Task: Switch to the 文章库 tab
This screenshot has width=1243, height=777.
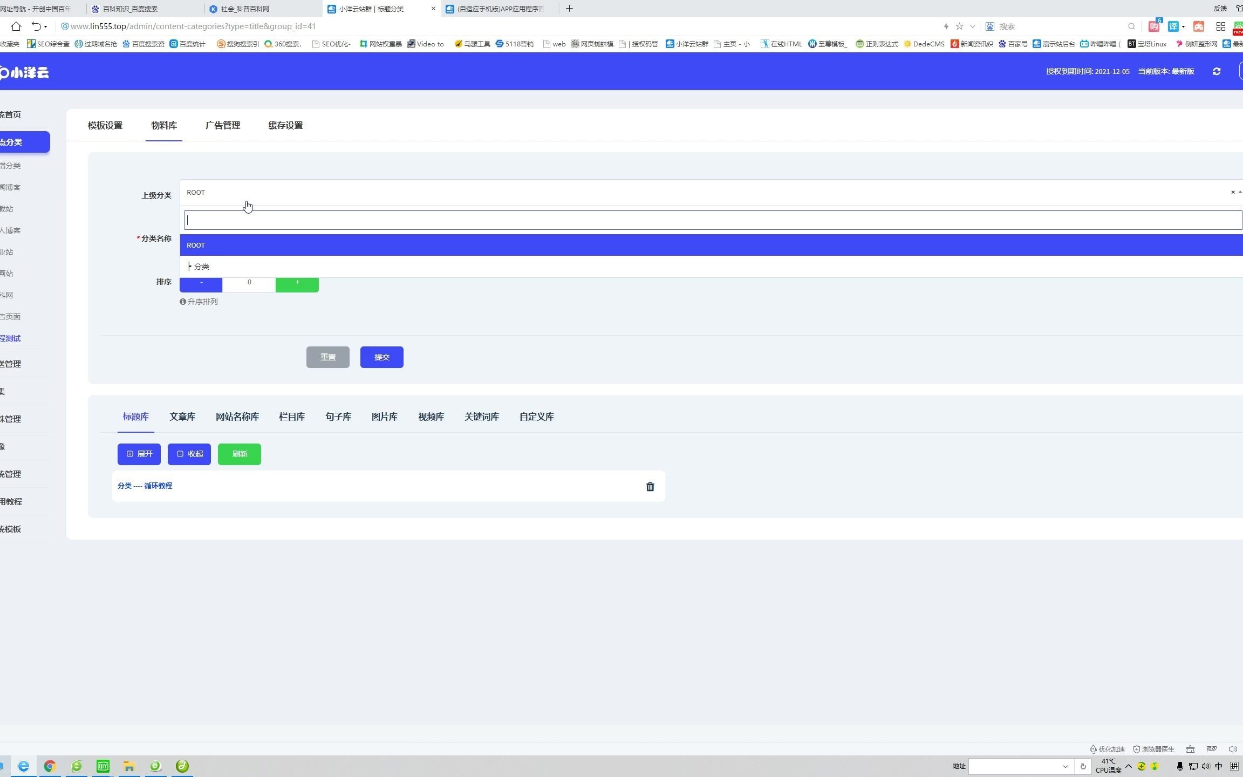Action: 182,417
